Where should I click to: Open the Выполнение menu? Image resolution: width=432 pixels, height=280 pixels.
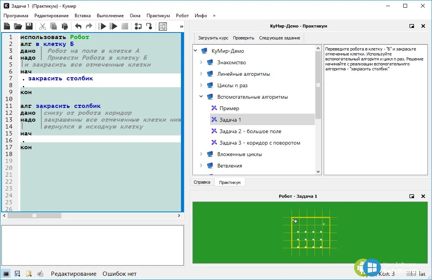[x=110, y=16]
